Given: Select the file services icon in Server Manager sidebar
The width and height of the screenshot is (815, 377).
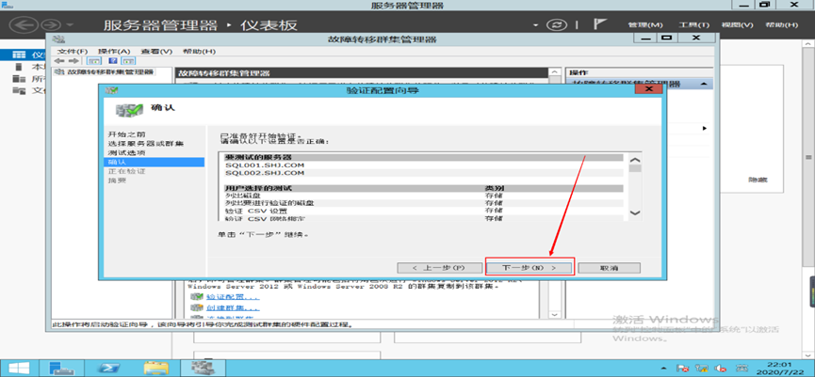Looking at the screenshot, I should click(x=19, y=91).
